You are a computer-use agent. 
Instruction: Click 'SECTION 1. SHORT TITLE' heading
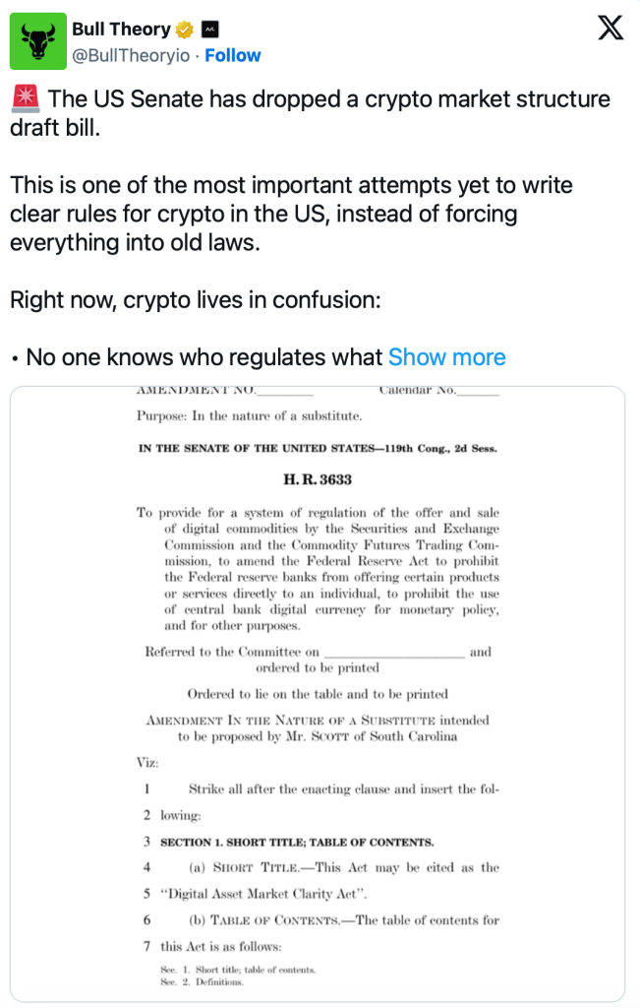coord(297,842)
